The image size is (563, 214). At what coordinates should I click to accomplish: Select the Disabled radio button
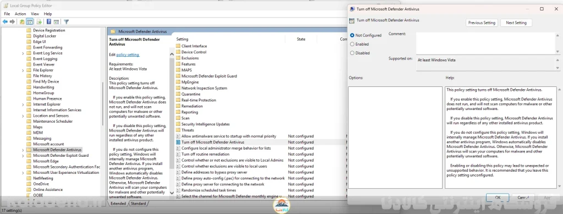352,53
